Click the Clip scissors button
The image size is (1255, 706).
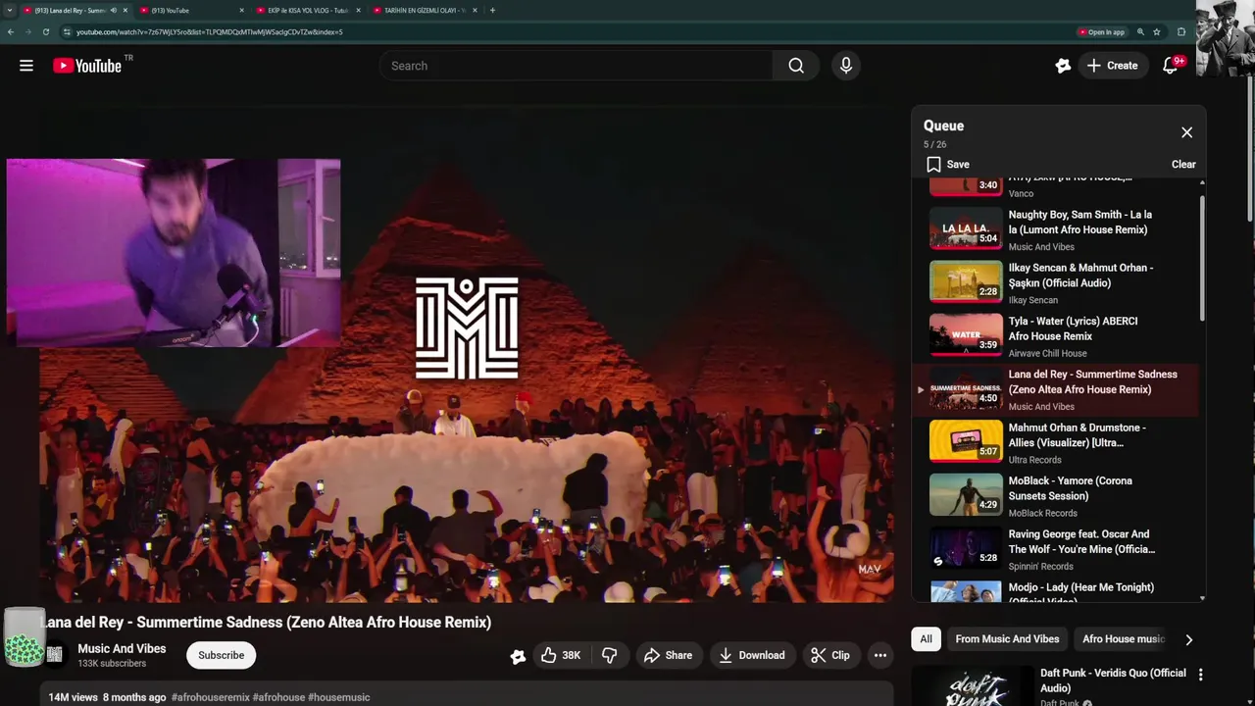click(830, 655)
